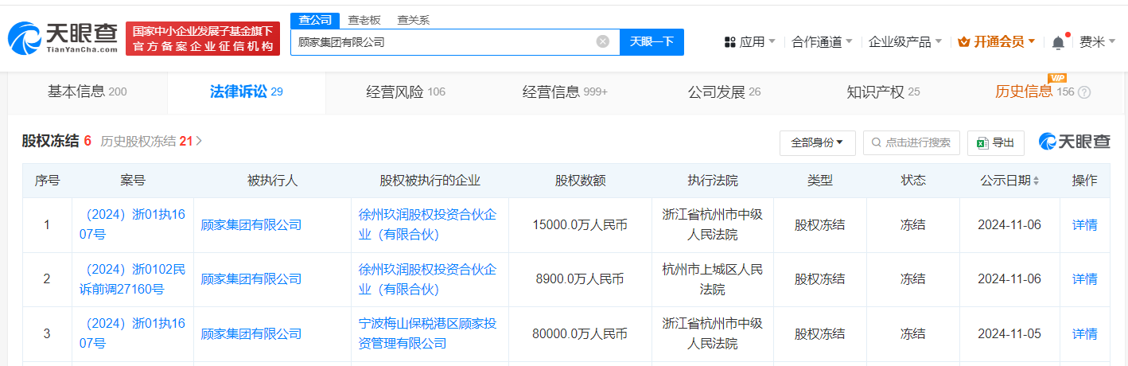1128x366 pixels.
Task: Open the 法律诉讼 tab
Action: coord(247,91)
